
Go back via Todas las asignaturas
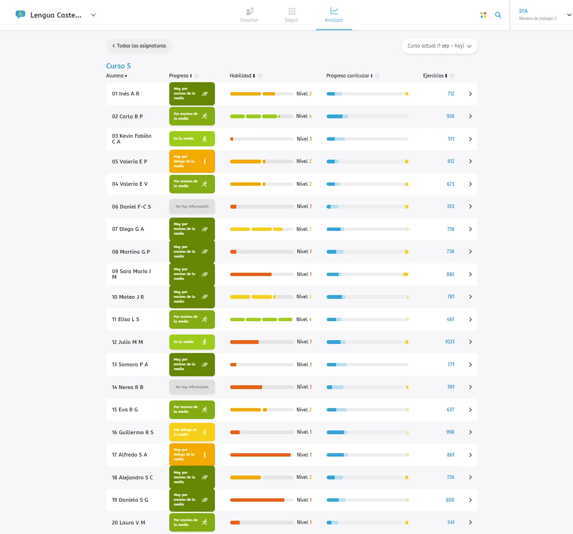(139, 46)
